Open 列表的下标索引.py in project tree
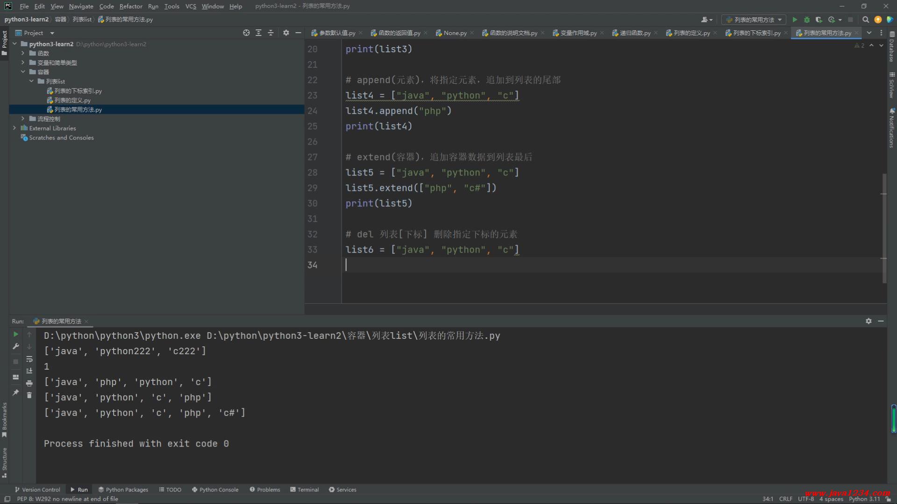This screenshot has width=897, height=504. click(78, 91)
